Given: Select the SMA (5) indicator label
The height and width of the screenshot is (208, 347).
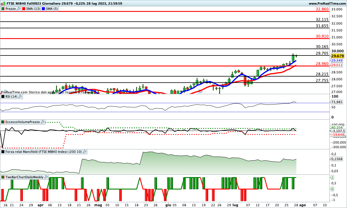Looking at the screenshot, I should tap(52, 9).
